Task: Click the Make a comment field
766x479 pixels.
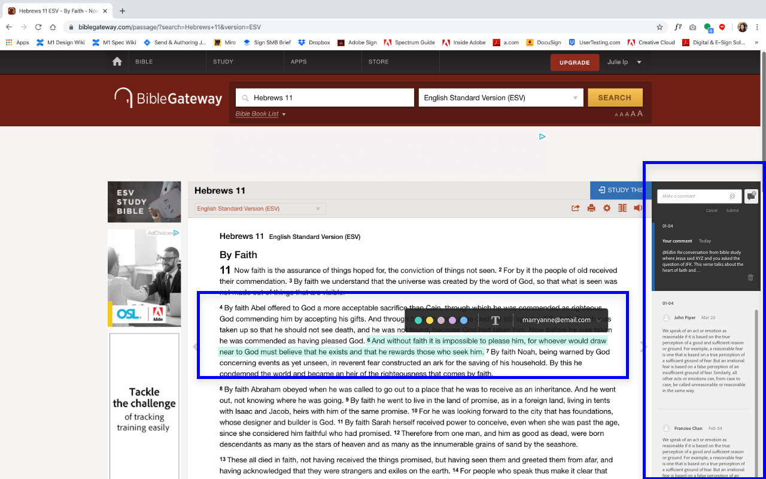Action: click(x=700, y=196)
